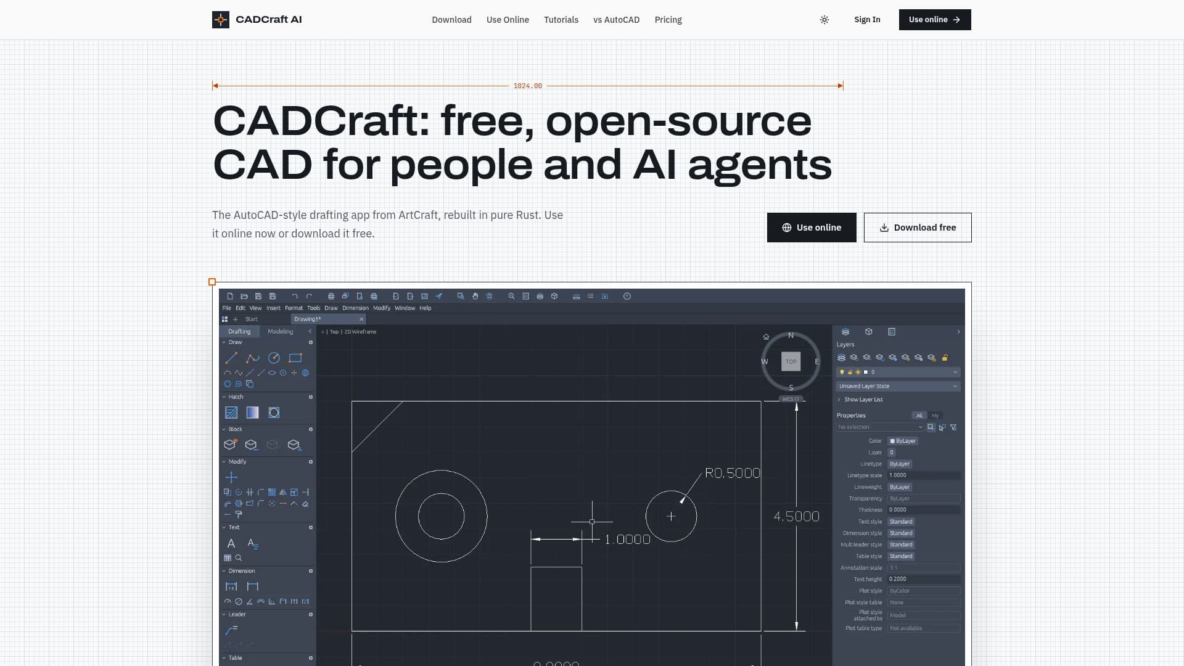Collapse the Hatch panel section
Image resolution: width=1184 pixels, height=666 pixels.
tap(224, 397)
